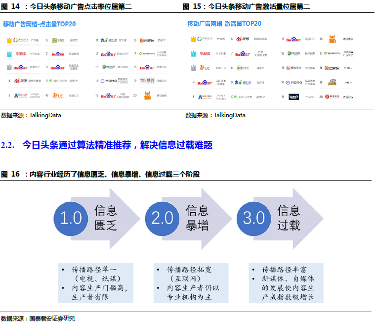This screenshot has height=322, width=375.
Task: Click the Tui 智汇推 logo at rank 9 in activation chart
Action: 243,83
